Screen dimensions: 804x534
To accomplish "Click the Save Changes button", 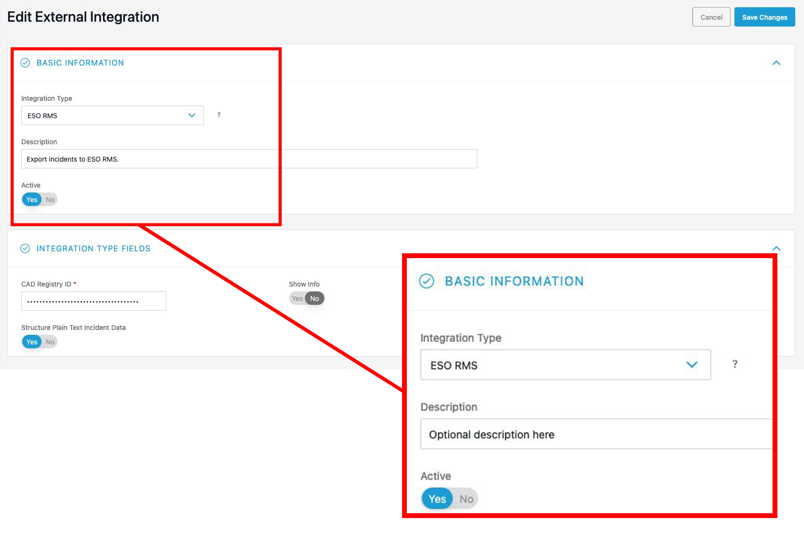I will coord(764,17).
